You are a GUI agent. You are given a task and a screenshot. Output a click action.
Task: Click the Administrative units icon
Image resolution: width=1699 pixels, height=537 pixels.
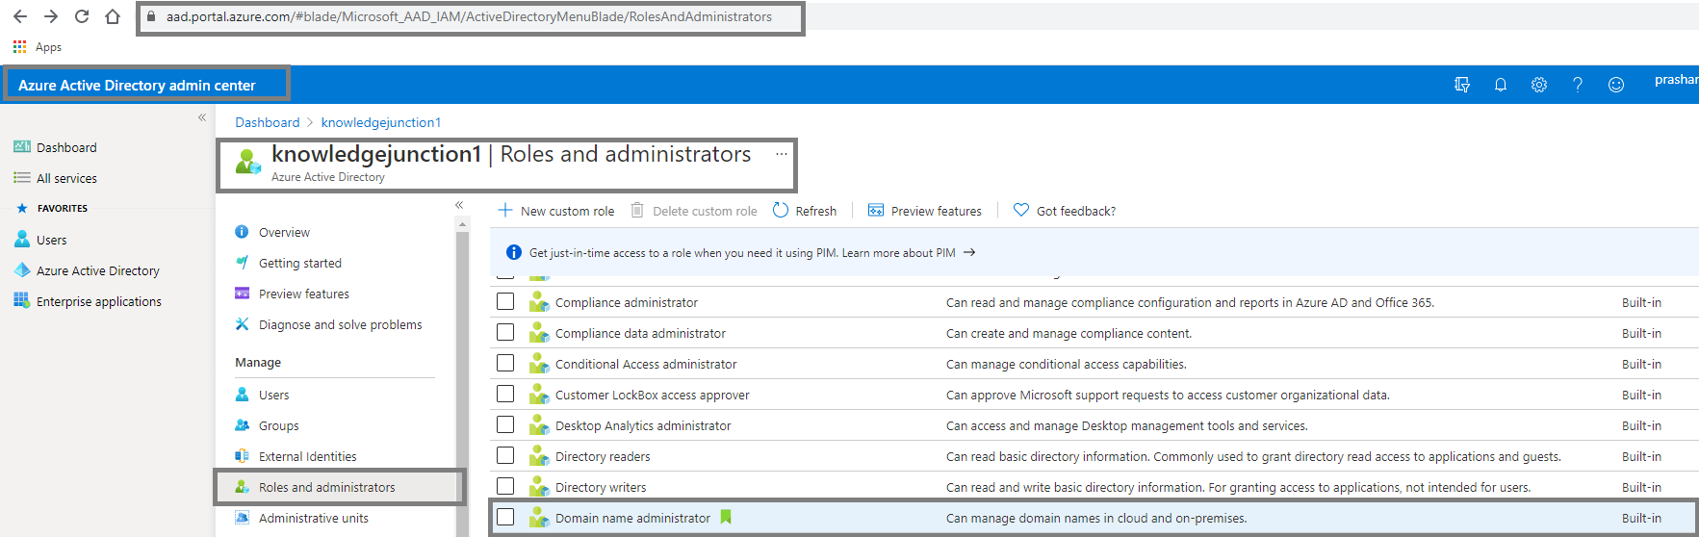click(242, 517)
